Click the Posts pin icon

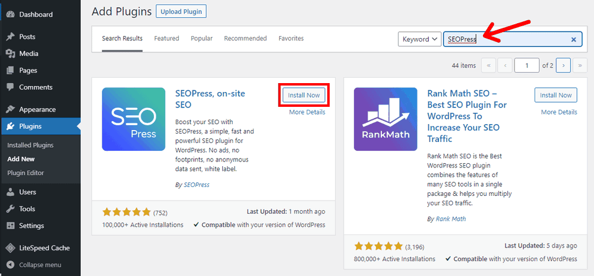pyautogui.click(x=11, y=37)
